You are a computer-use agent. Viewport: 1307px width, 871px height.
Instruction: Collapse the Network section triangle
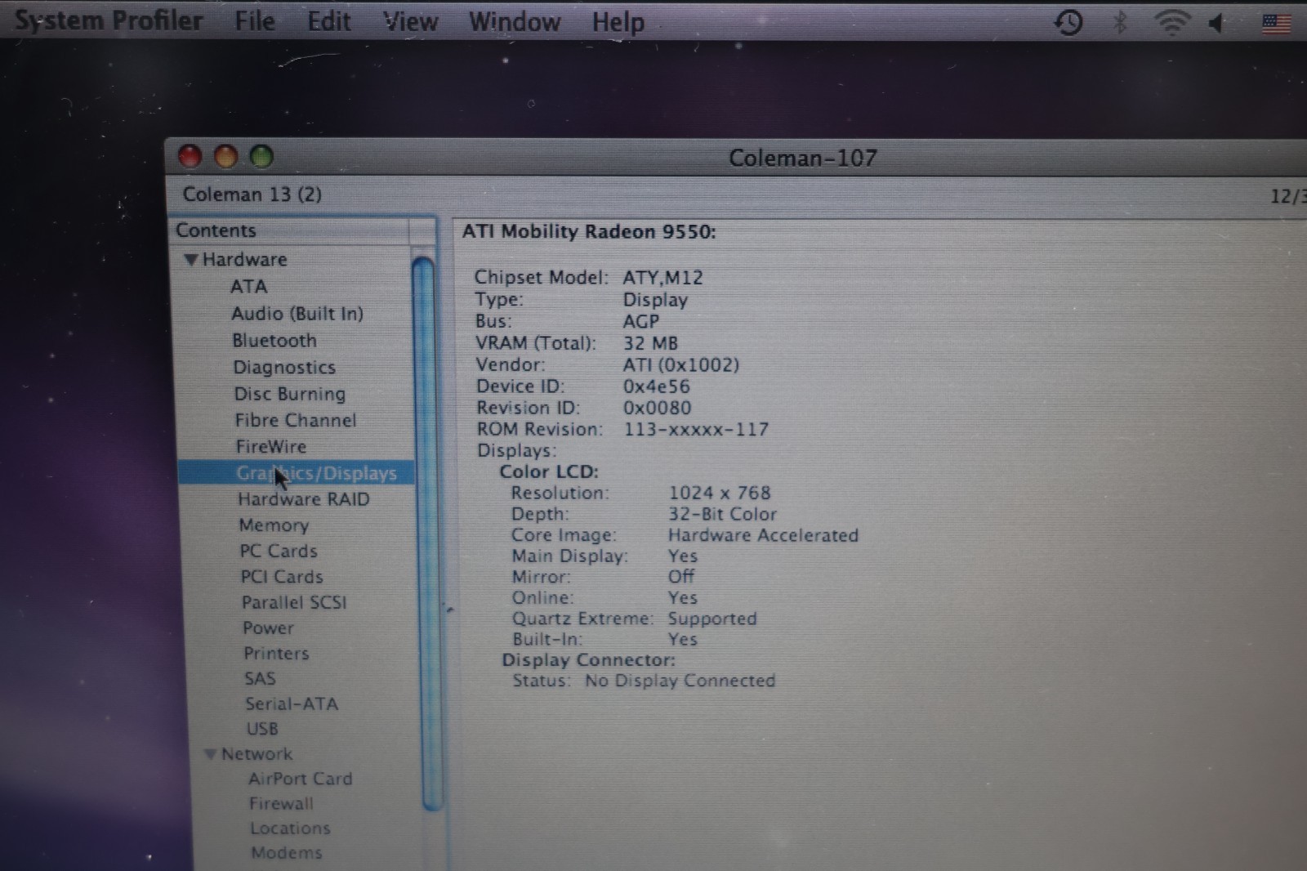tap(211, 754)
